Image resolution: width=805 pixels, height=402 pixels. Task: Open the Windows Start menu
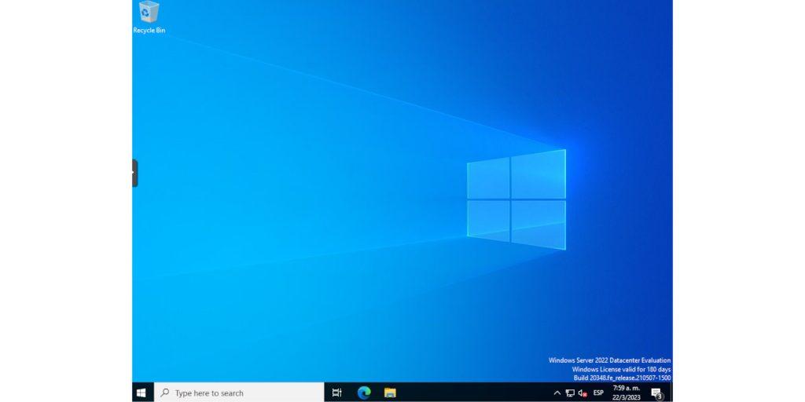(142, 393)
